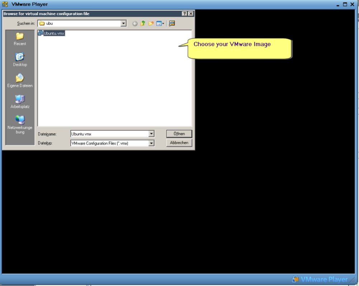This screenshot has width=359, height=286.
Task: Go to Desktop in places bar
Action: 20,60
